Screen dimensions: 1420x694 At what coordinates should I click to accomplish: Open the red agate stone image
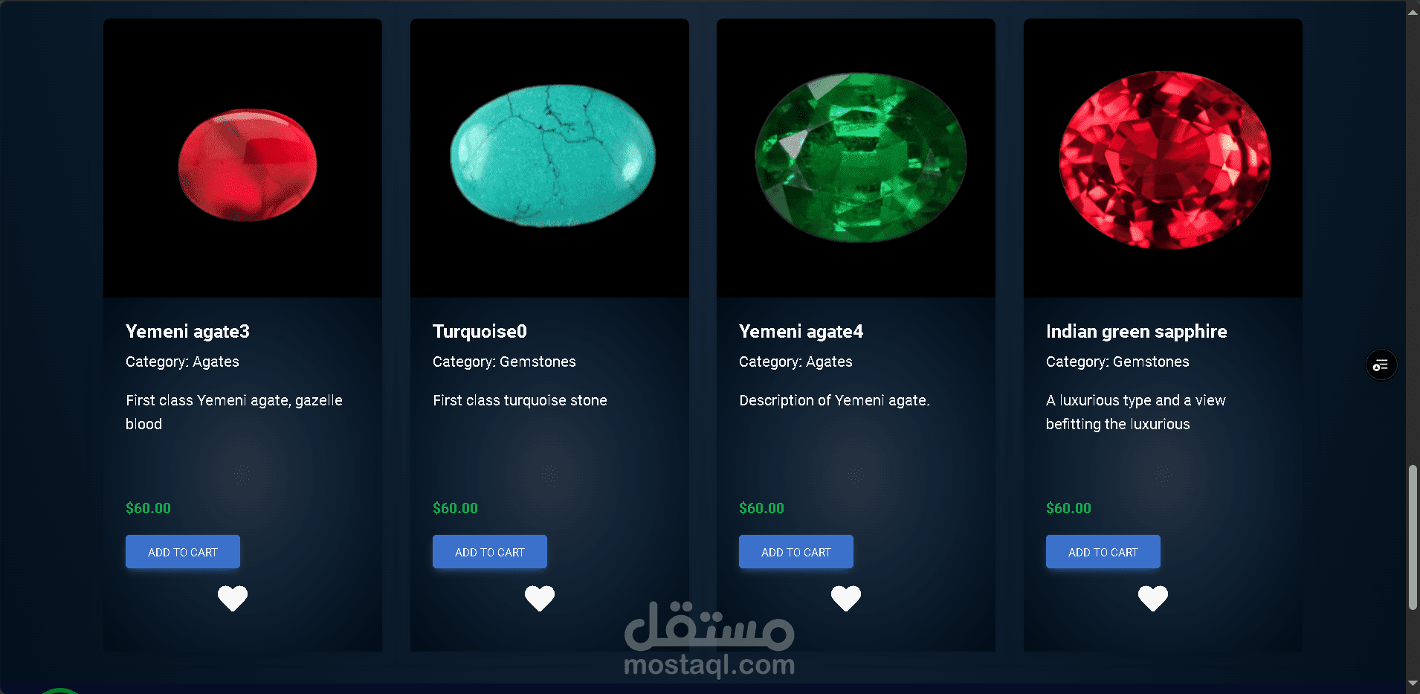point(243,158)
